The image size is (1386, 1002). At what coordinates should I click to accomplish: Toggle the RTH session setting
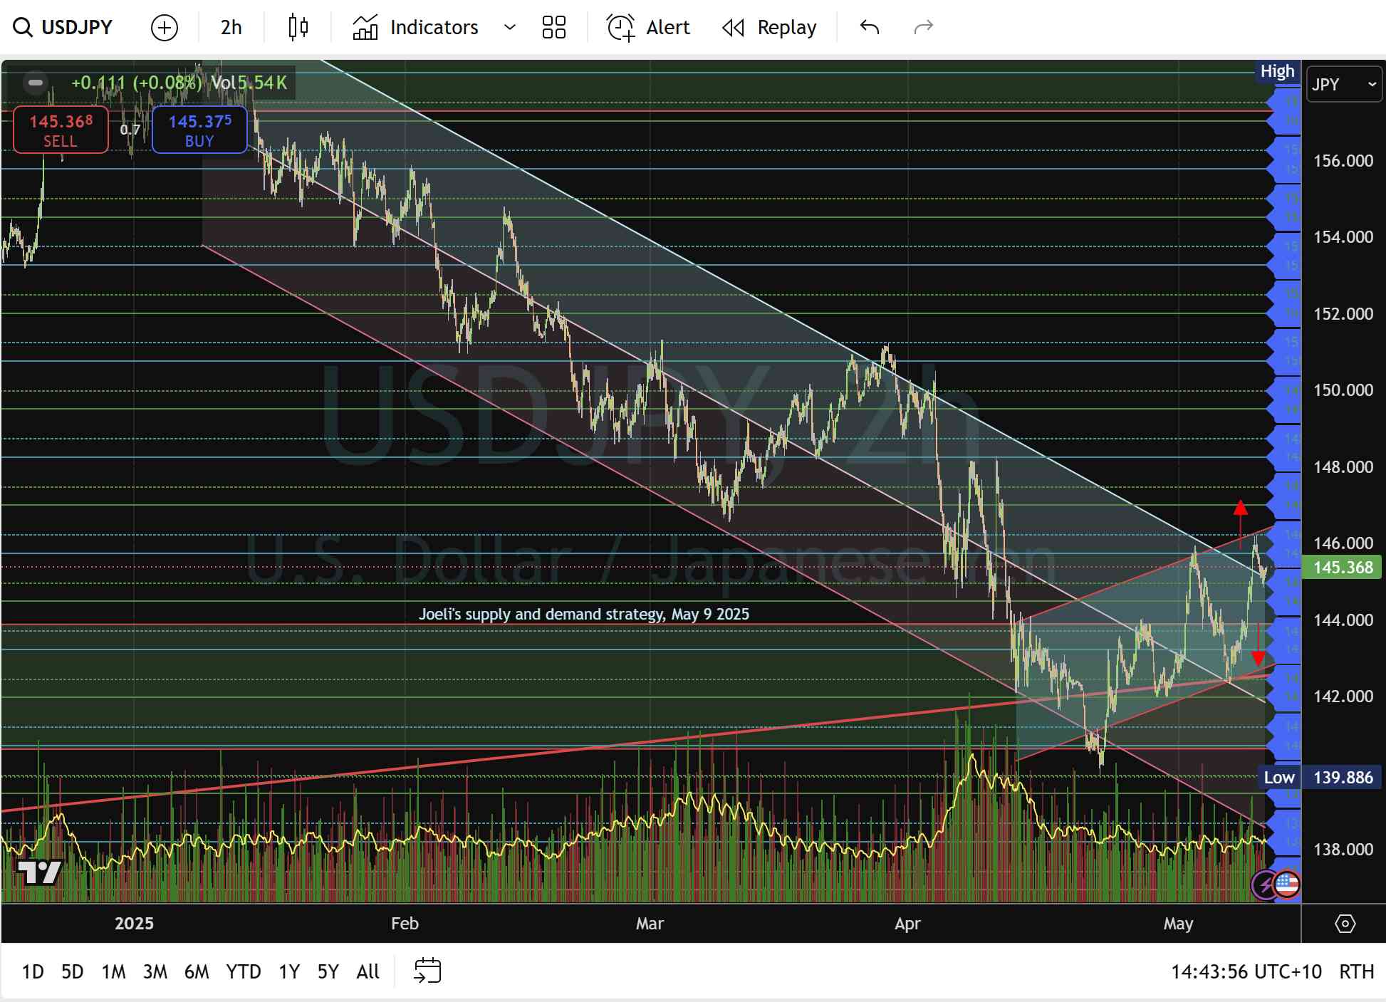[x=1356, y=971]
